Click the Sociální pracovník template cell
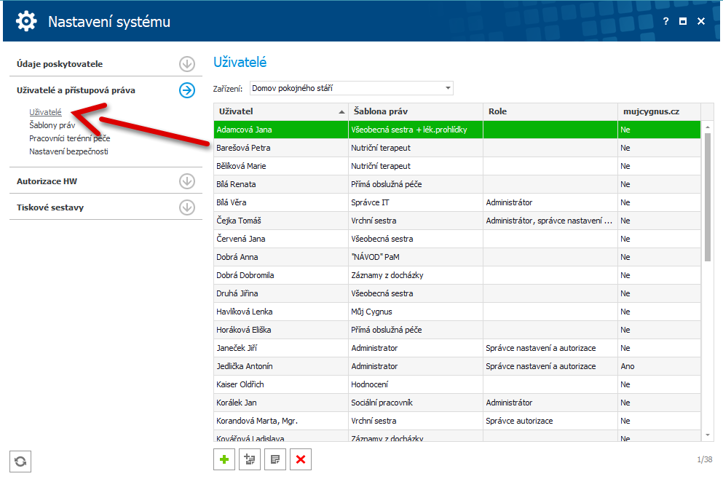 416,403
